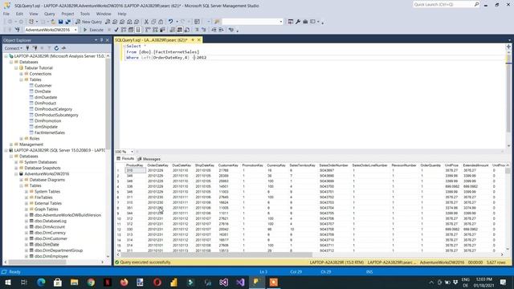Expand the System Databases folder

click(x=16, y=162)
